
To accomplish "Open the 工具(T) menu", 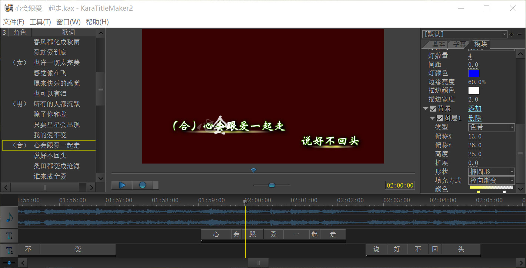I will (x=40, y=22).
